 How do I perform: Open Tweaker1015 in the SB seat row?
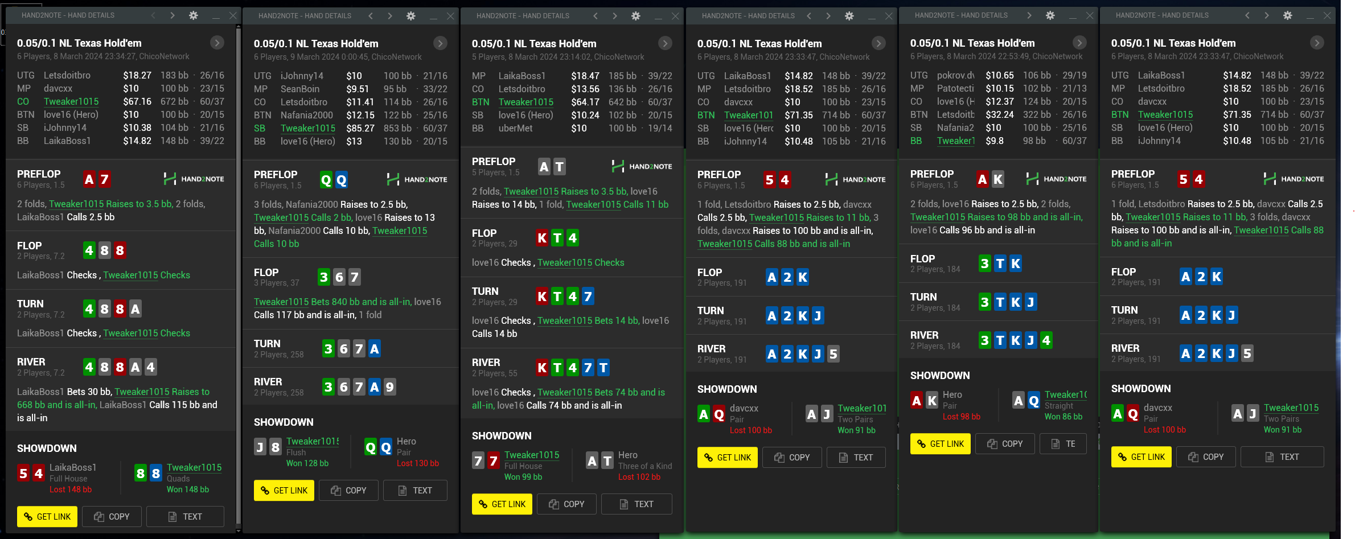[308, 128]
